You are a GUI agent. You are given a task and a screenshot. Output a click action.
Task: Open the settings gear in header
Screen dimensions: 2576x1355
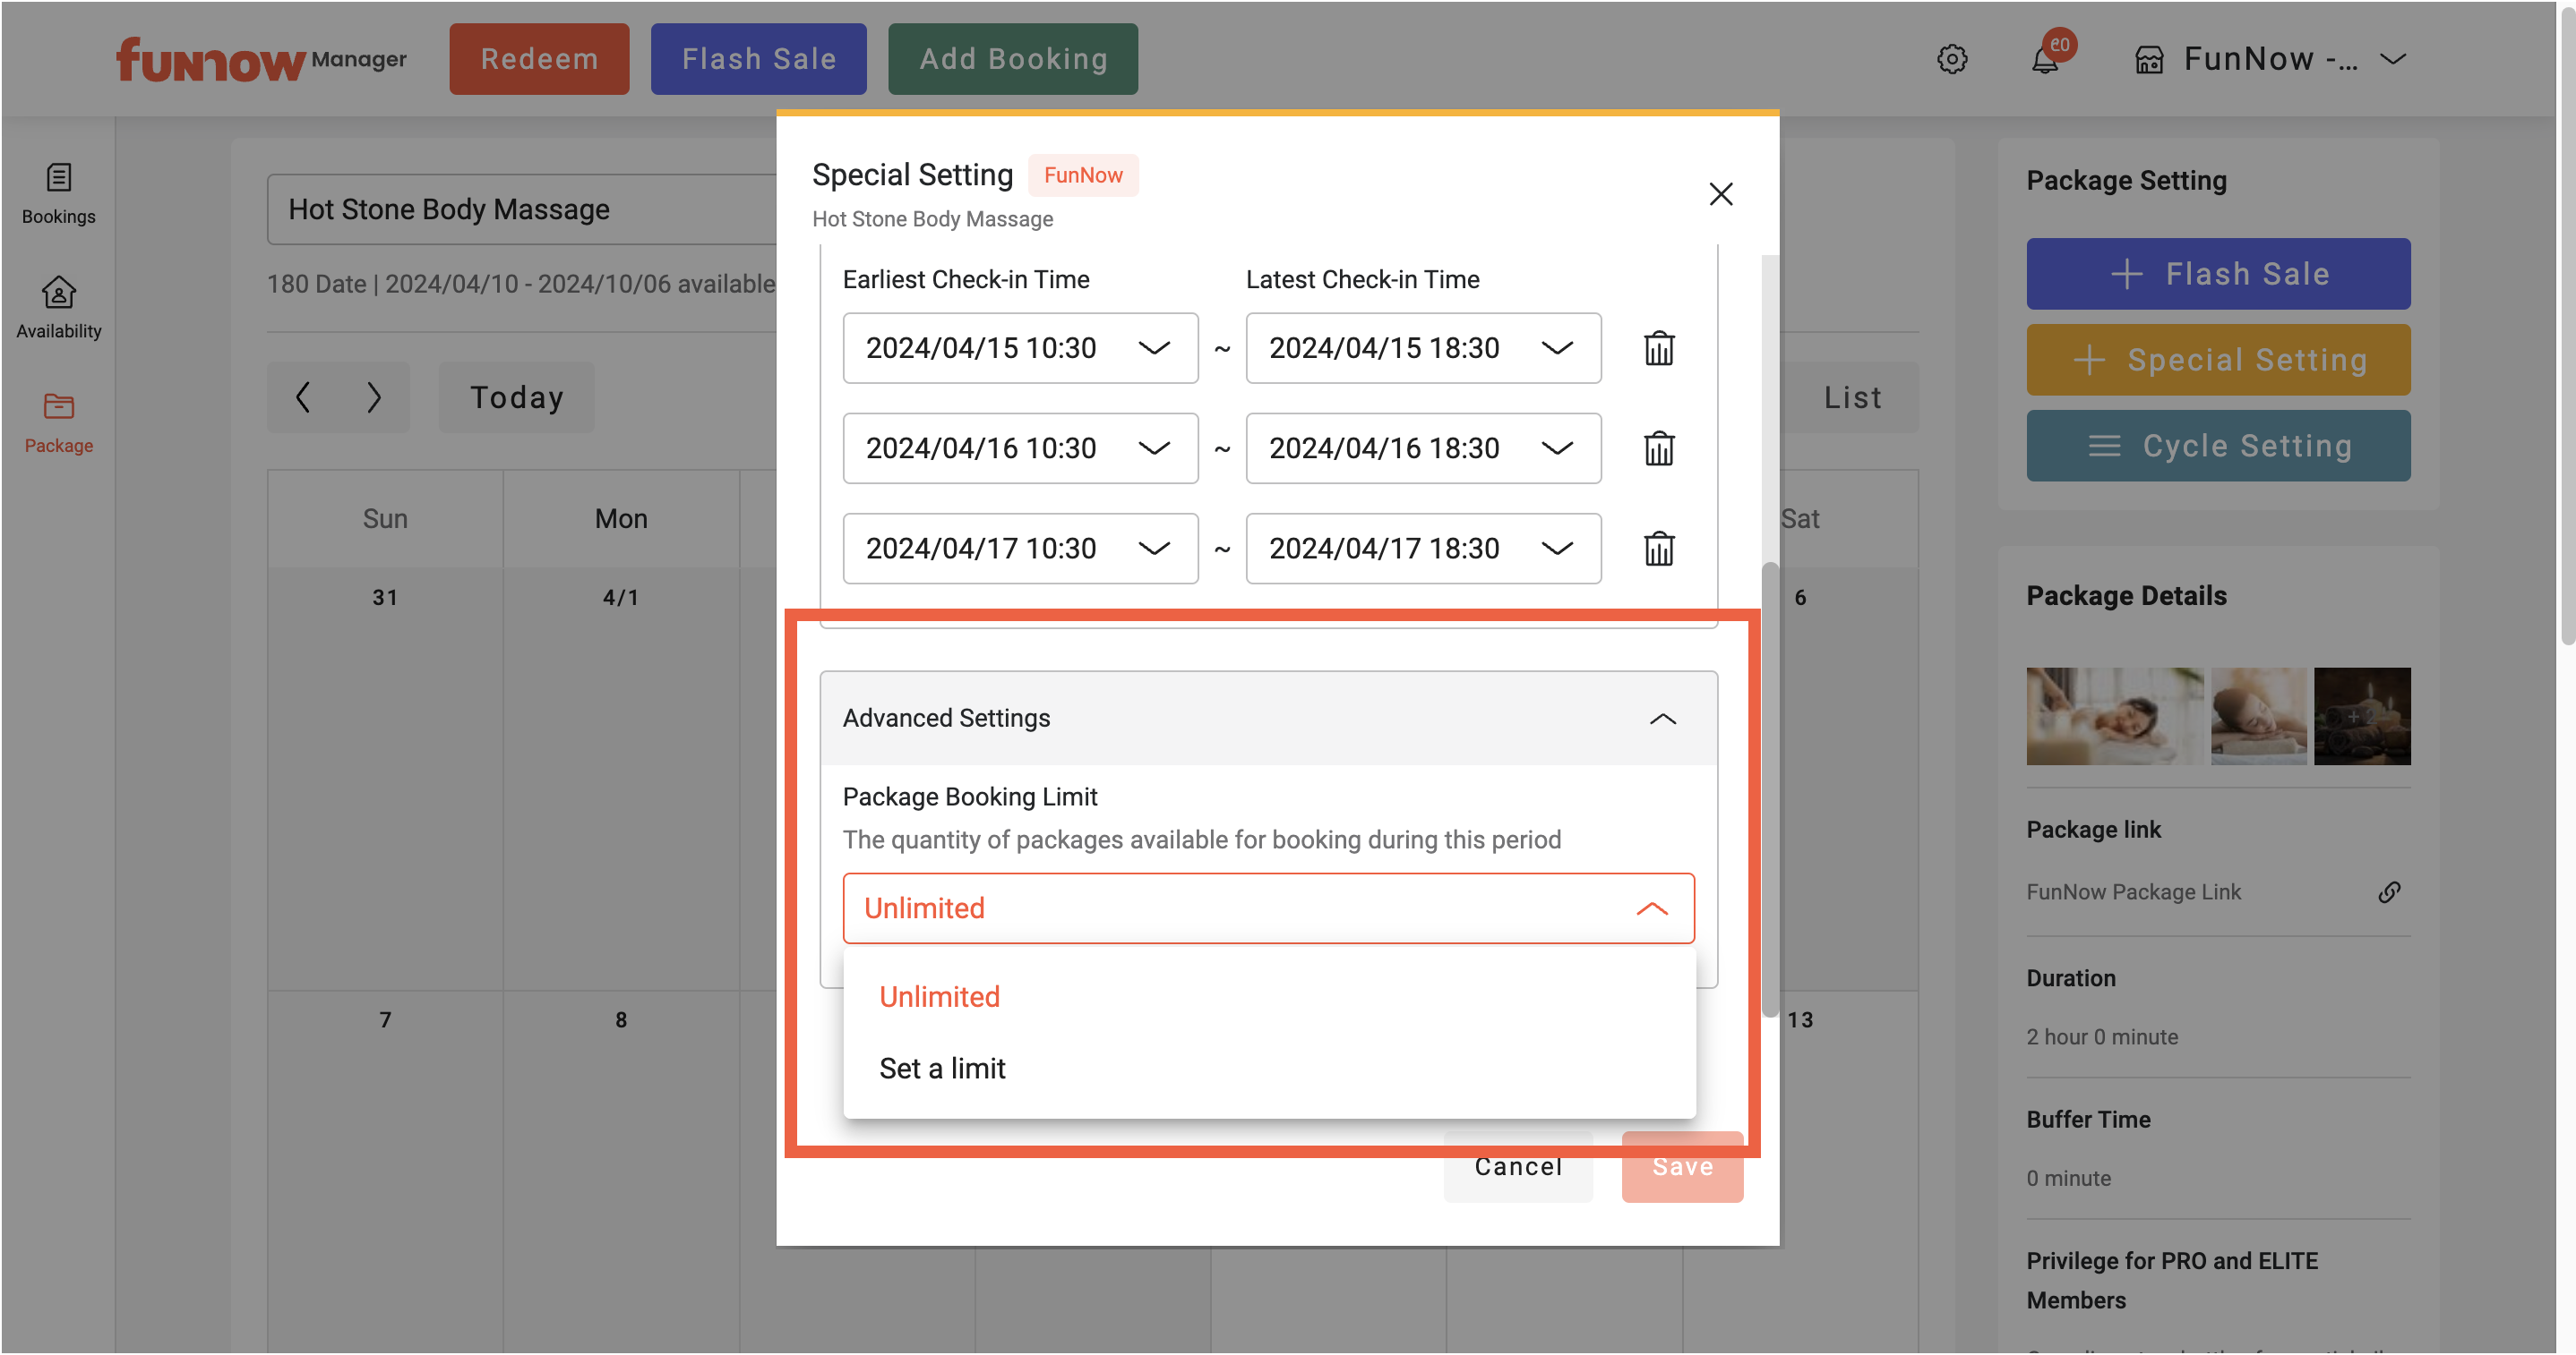[x=1951, y=59]
